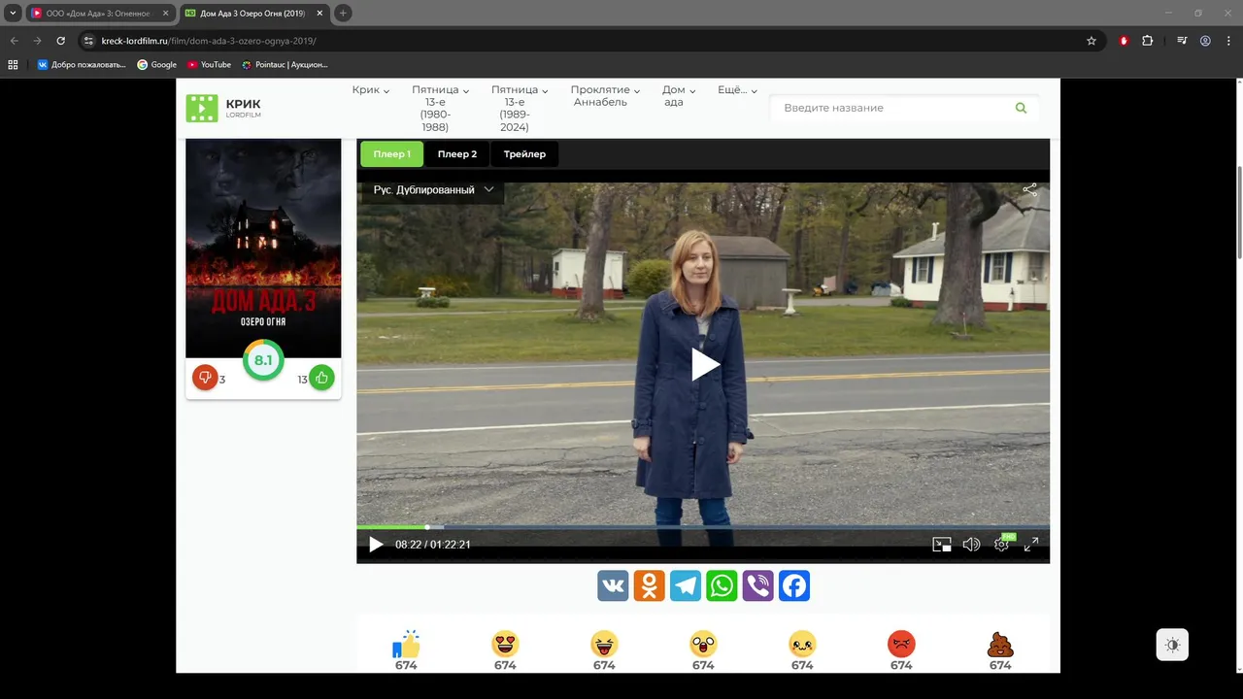Screen dimensions: 1243x699
Task: Open the Pointauc | Аукцион bookmark
Action: (x=285, y=65)
